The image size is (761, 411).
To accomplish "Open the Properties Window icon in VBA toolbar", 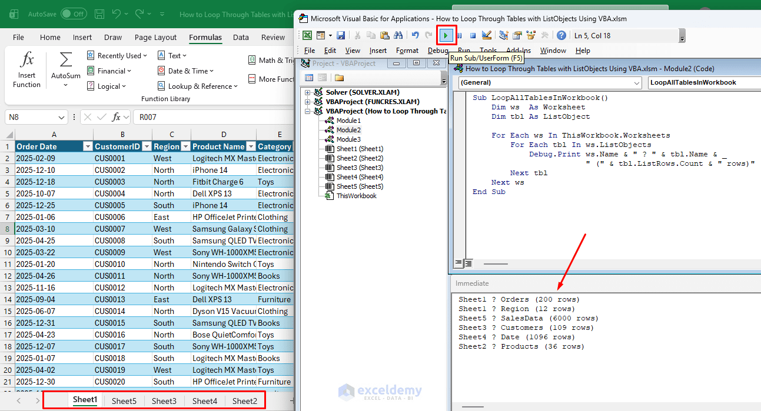I will [517, 35].
